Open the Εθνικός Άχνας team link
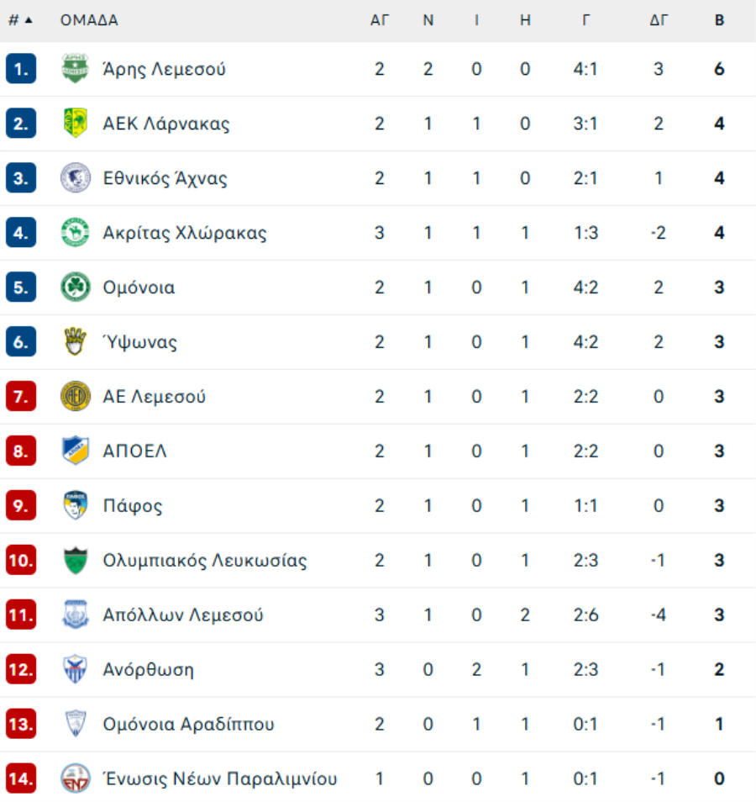 [165, 178]
